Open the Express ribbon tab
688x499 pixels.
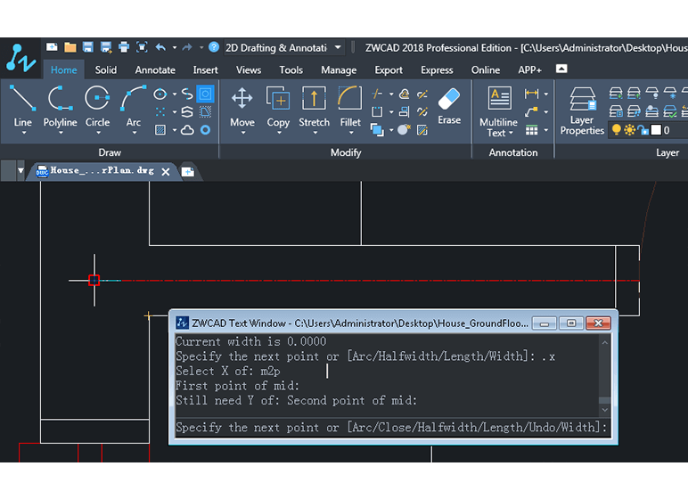(437, 70)
